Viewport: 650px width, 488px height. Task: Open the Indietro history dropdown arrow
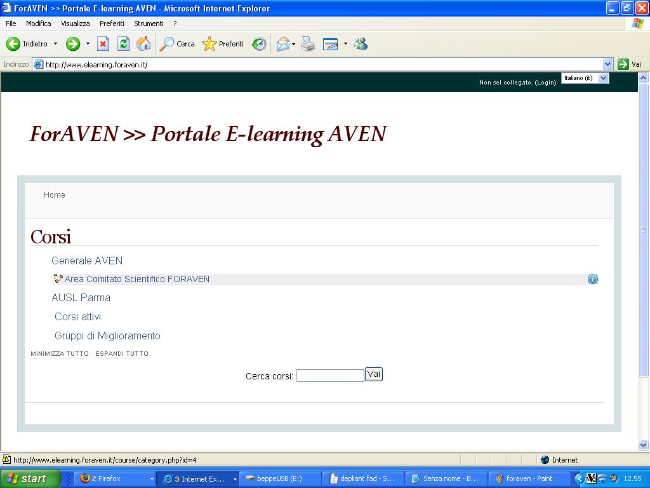(56, 44)
